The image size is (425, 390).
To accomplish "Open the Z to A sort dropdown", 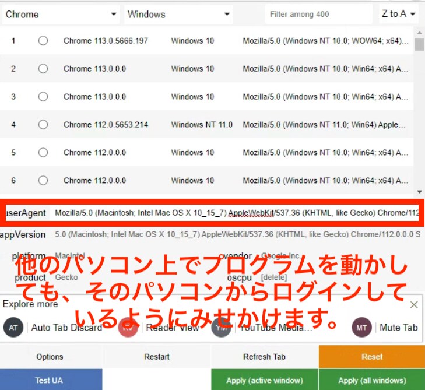I will (398, 14).
